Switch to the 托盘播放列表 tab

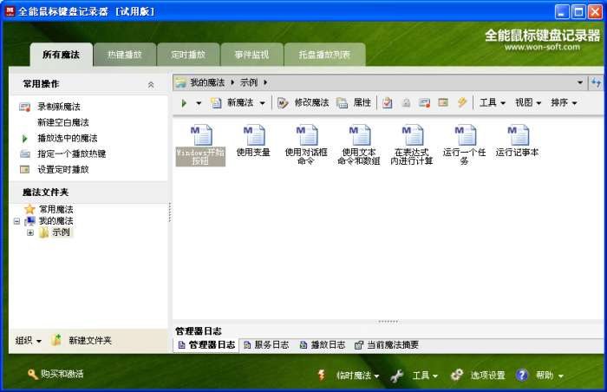pyautogui.click(x=324, y=55)
